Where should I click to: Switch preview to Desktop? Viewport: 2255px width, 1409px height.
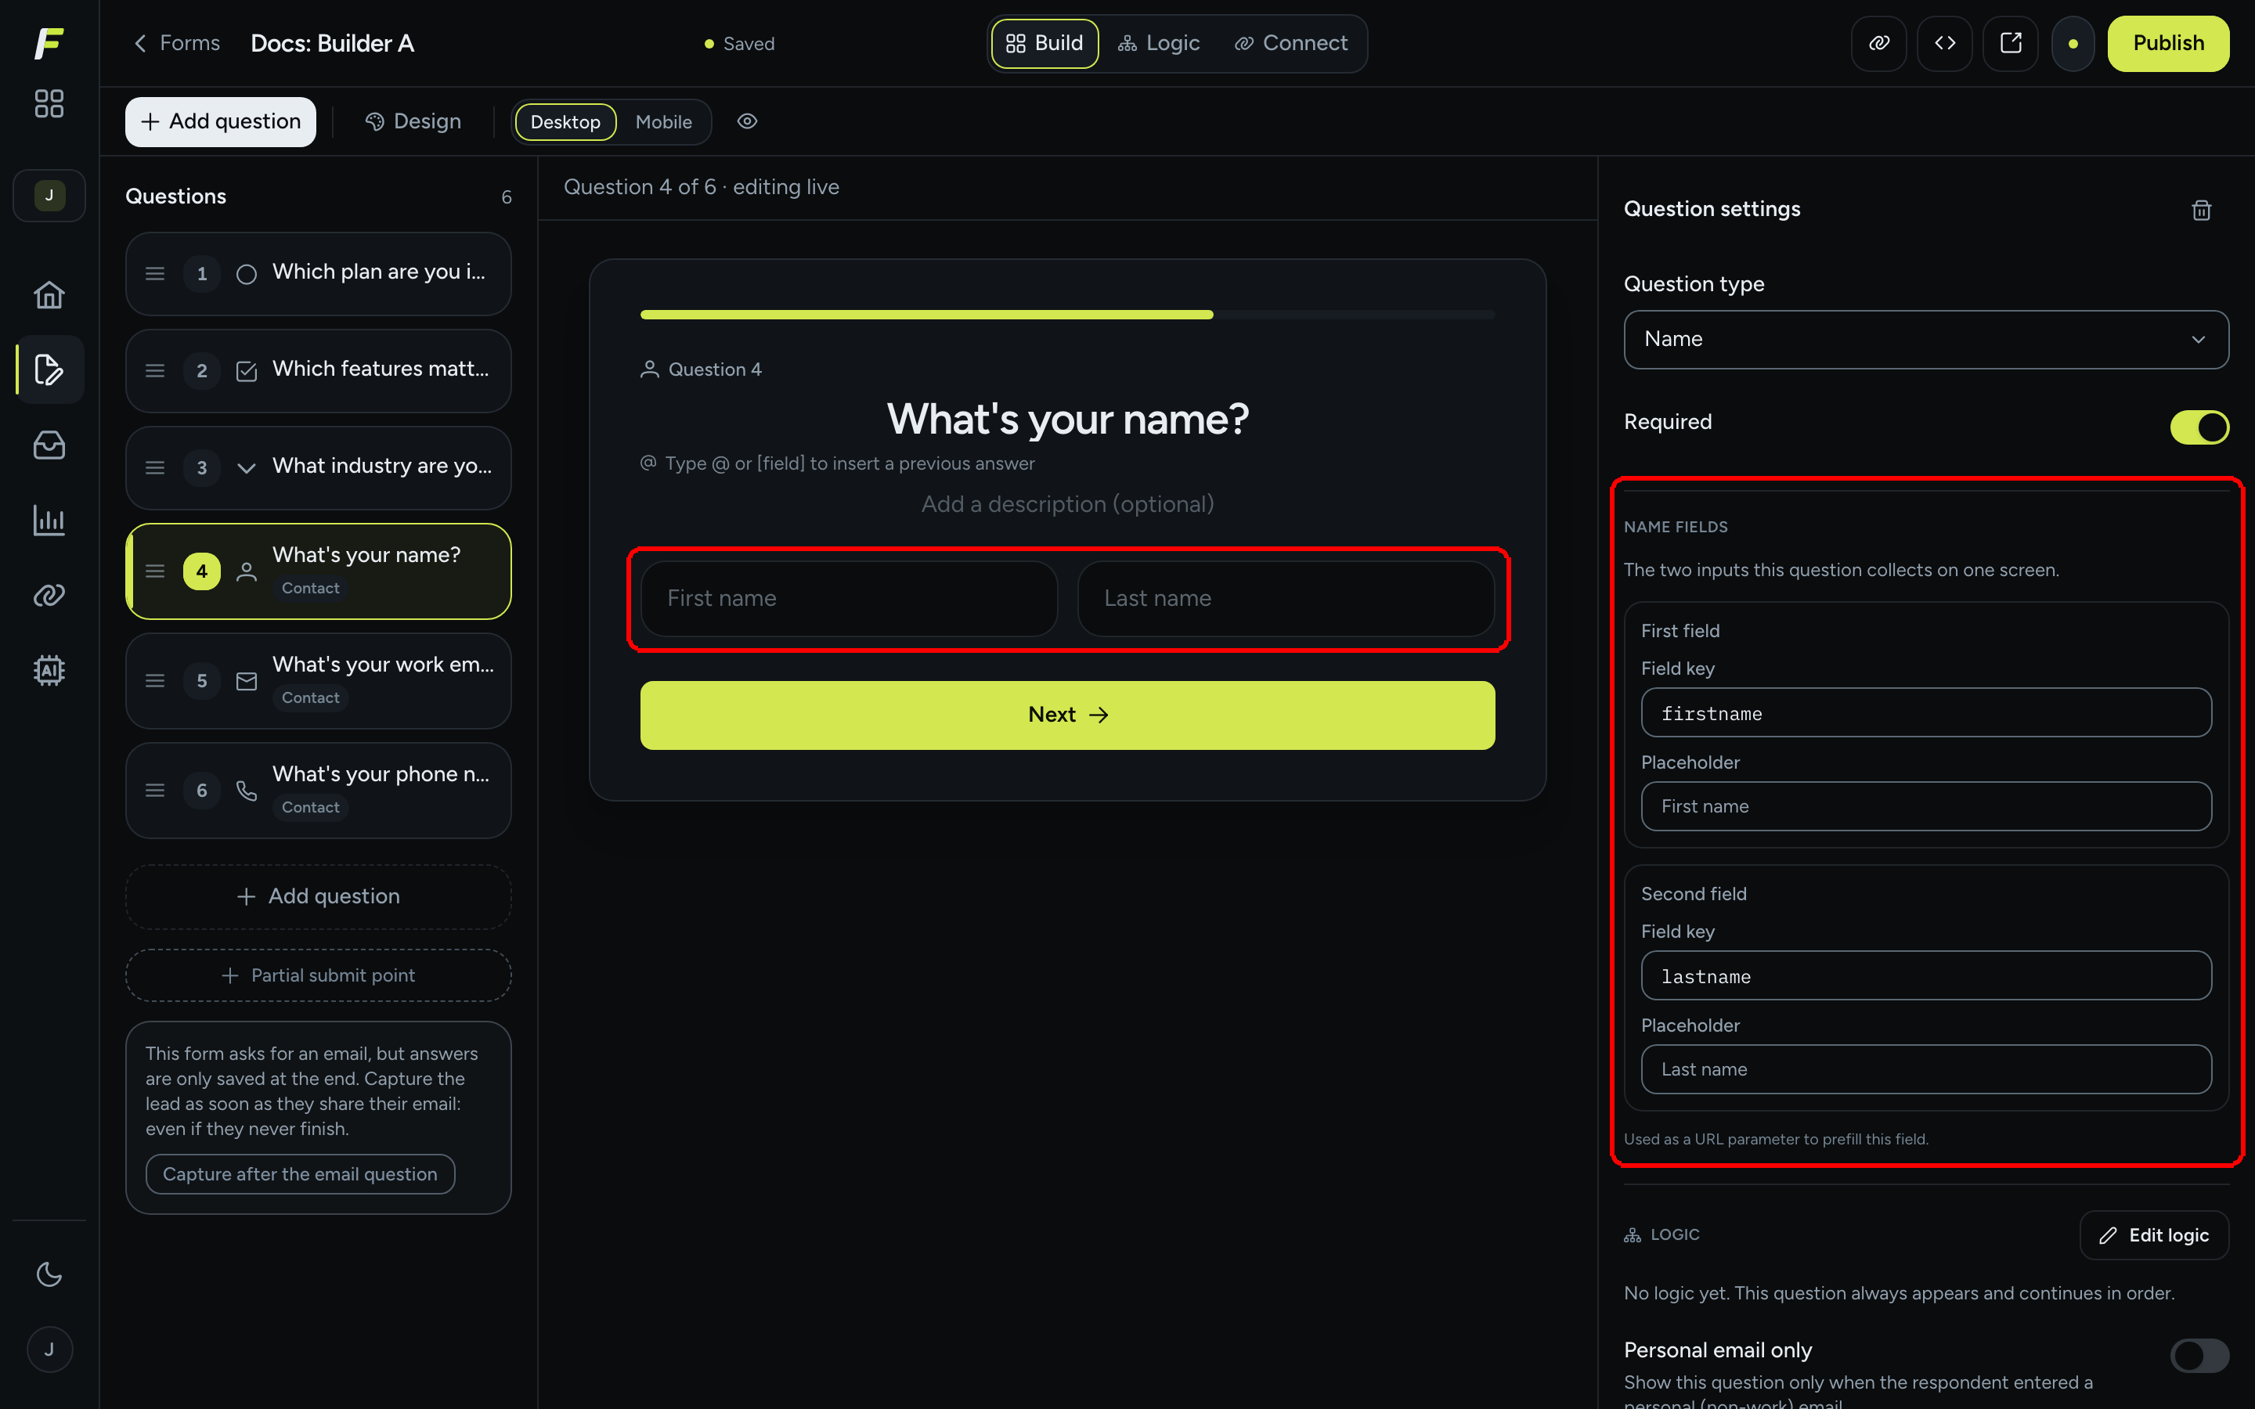point(565,122)
